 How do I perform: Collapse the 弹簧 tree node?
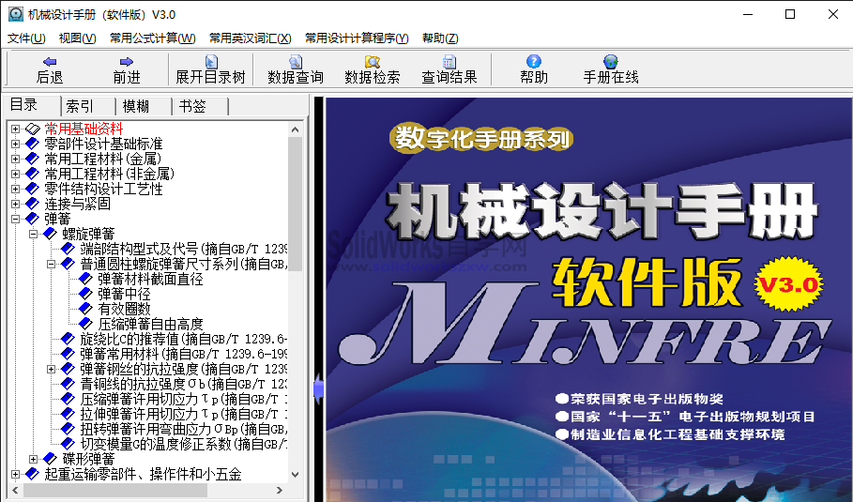[15, 219]
